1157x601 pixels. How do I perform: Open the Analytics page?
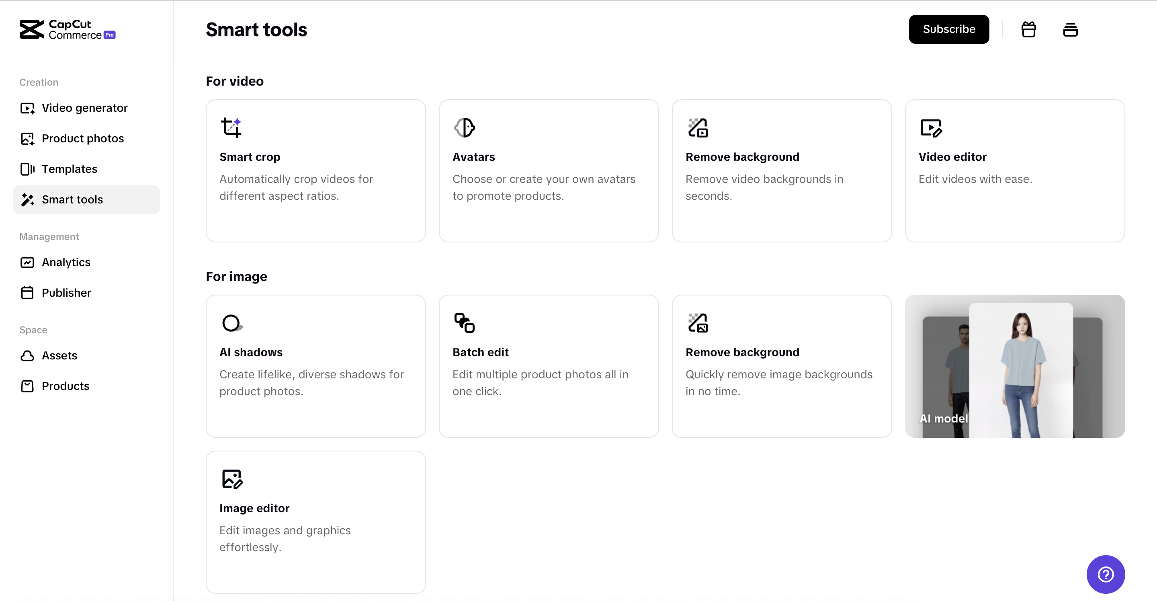[x=66, y=263]
